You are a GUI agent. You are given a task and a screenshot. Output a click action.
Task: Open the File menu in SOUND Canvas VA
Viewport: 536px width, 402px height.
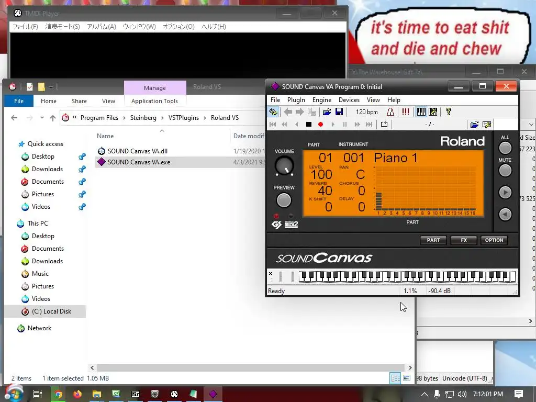tap(275, 100)
